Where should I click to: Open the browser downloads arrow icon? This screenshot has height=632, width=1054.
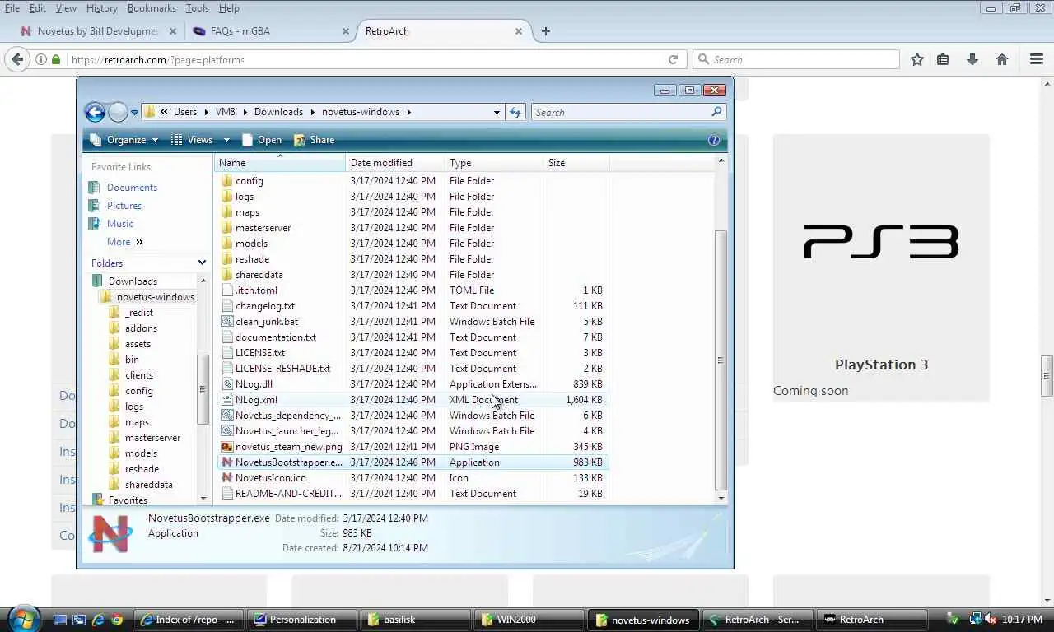click(x=972, y=59)
